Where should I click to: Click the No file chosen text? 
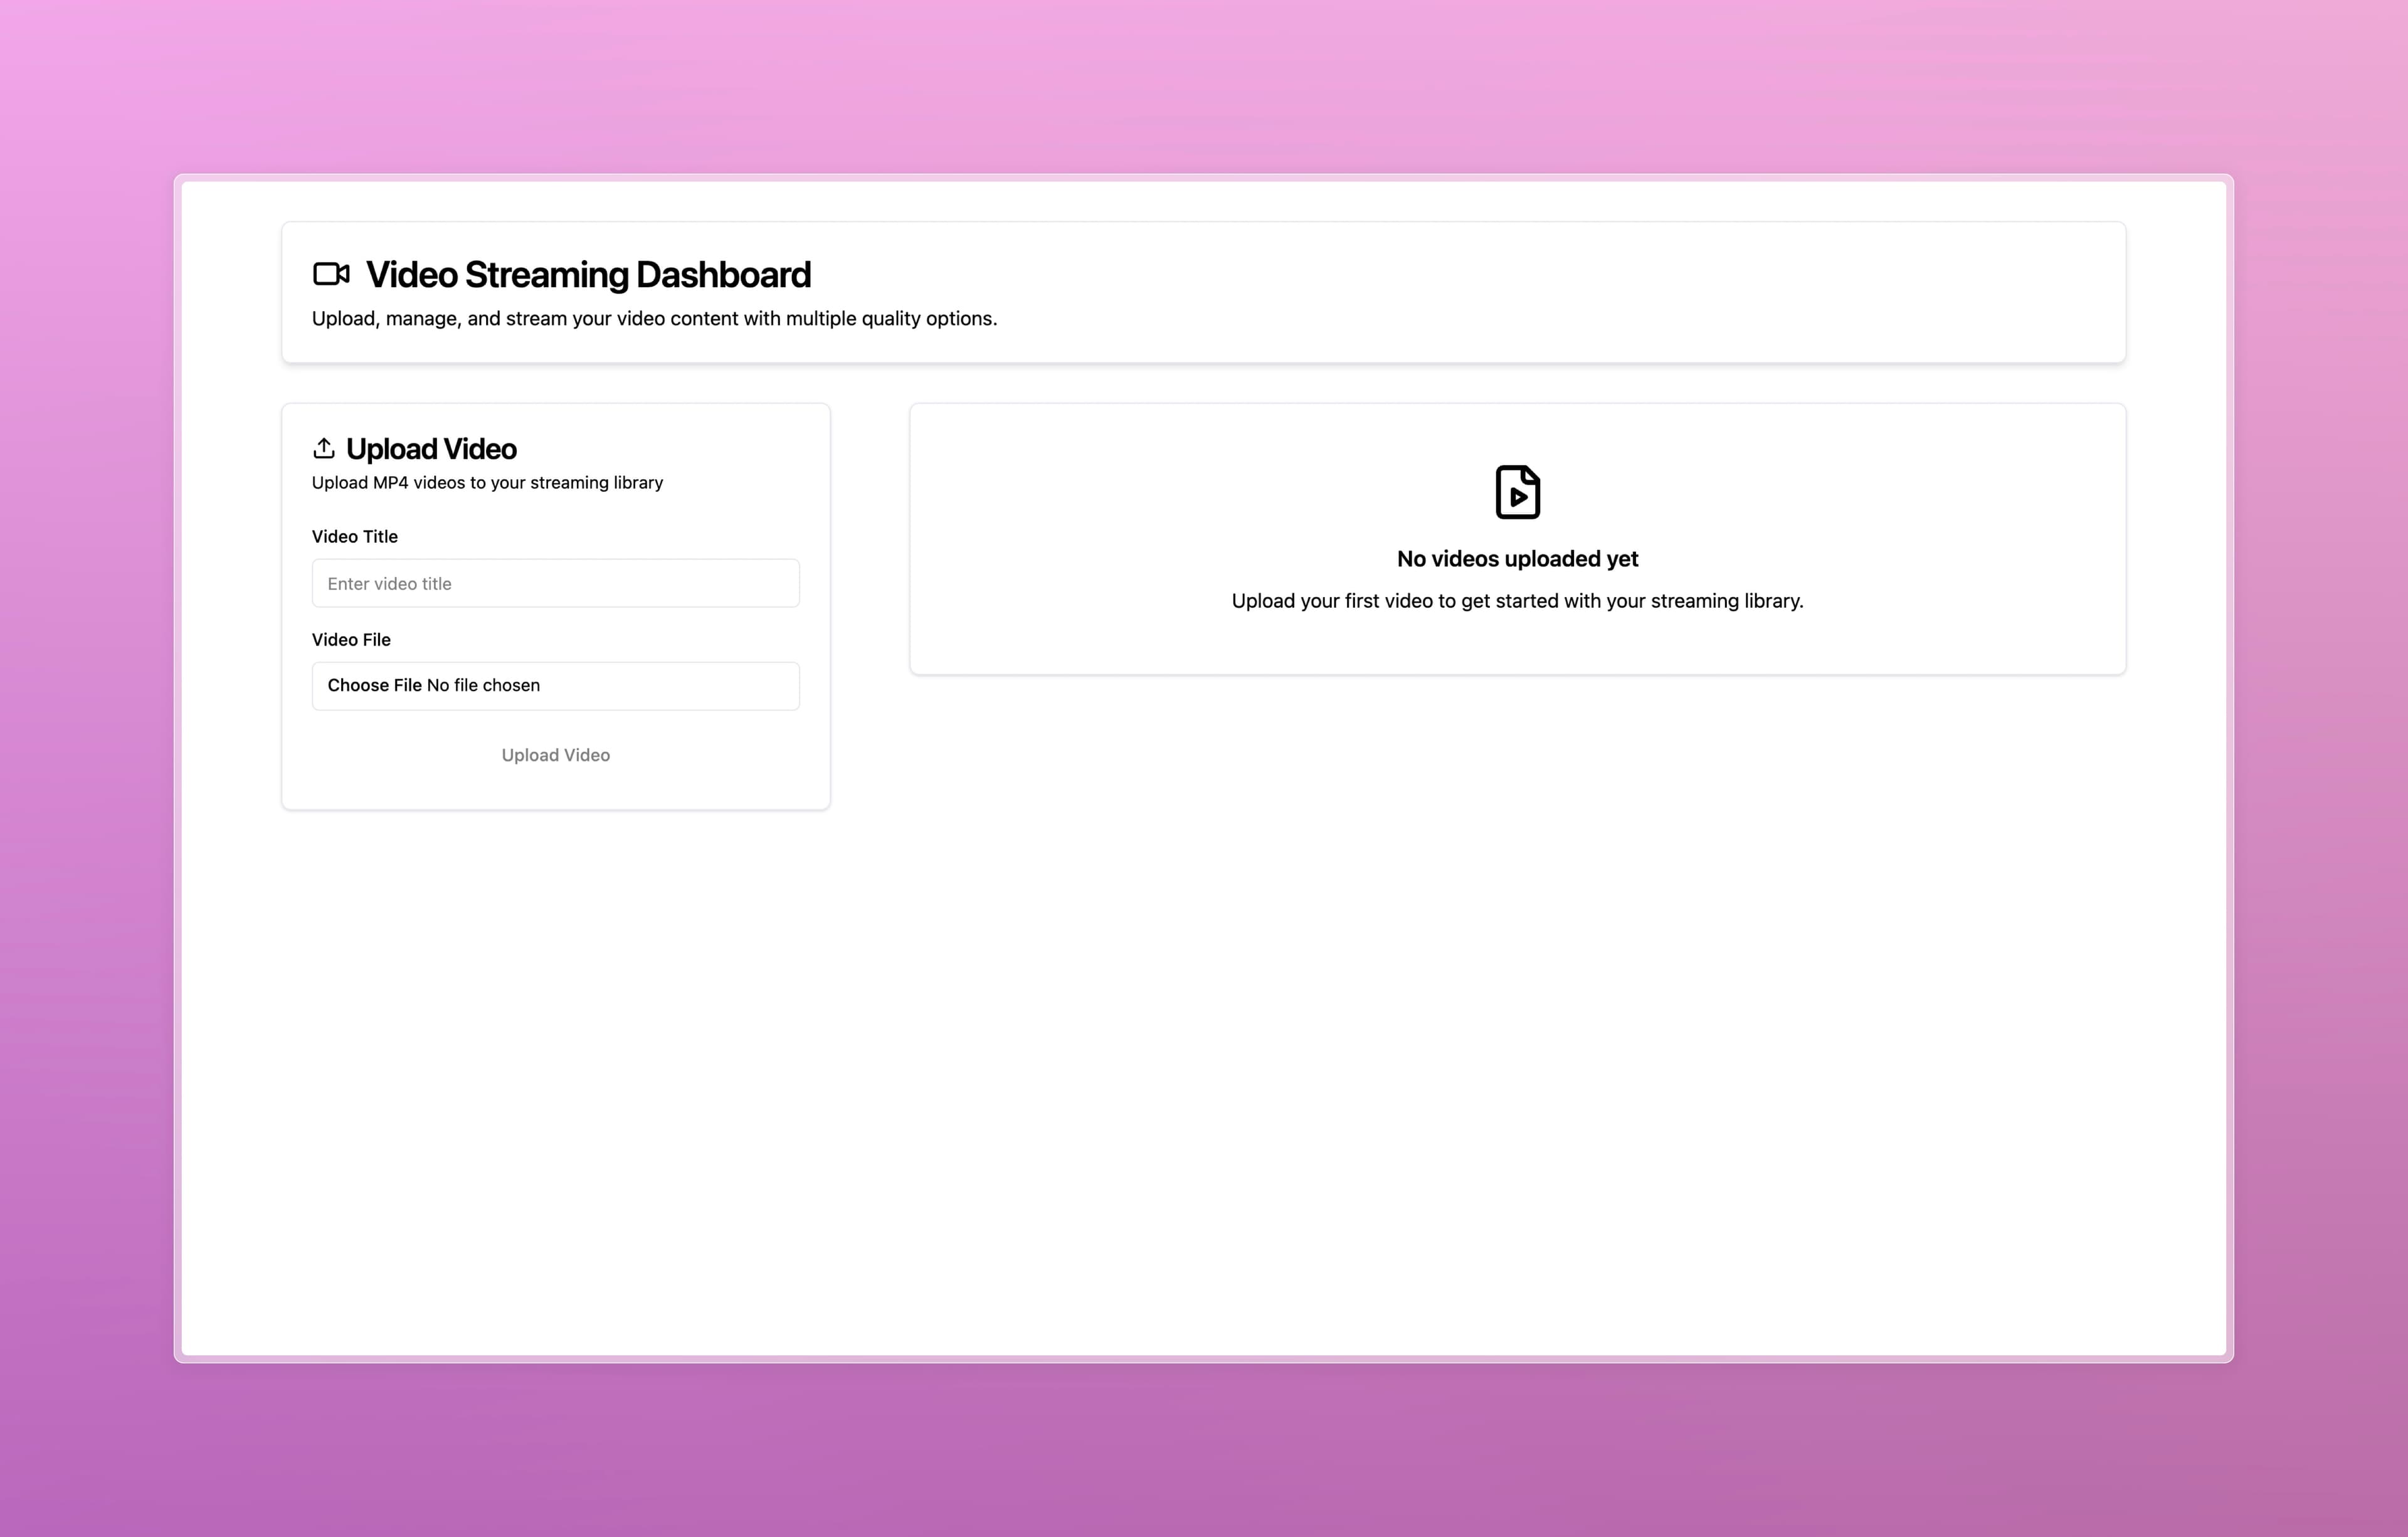(x=483, y=685)
